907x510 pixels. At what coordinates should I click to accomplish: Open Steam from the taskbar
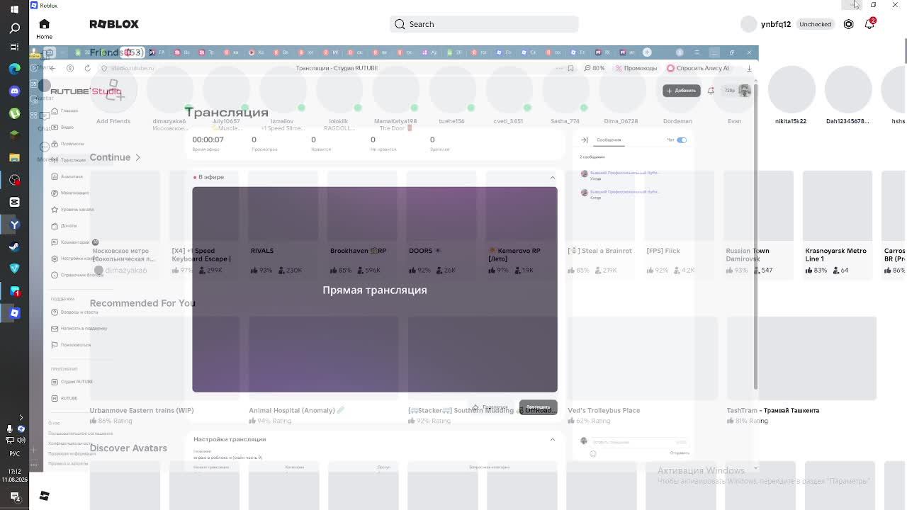(15, 246)
